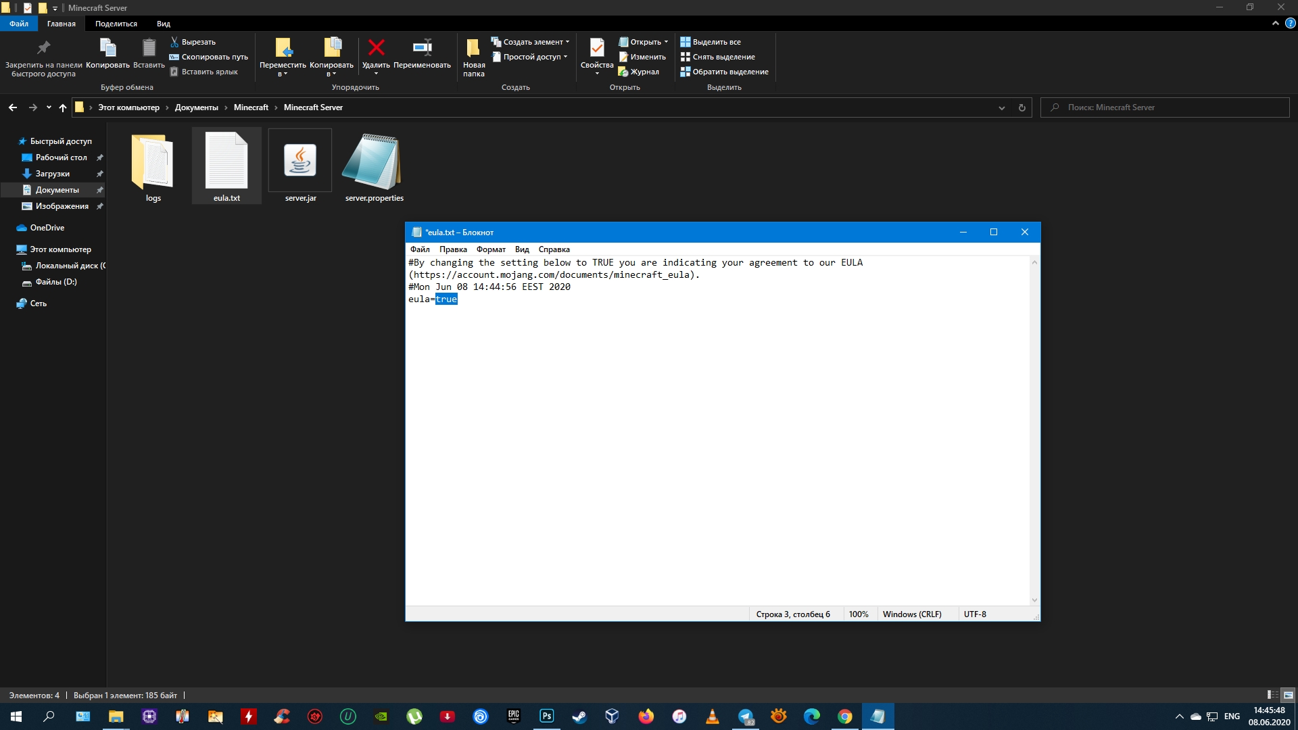1298x730 pixels.
Task: Click Документы in the breadcrumb path
Action: 197,107
